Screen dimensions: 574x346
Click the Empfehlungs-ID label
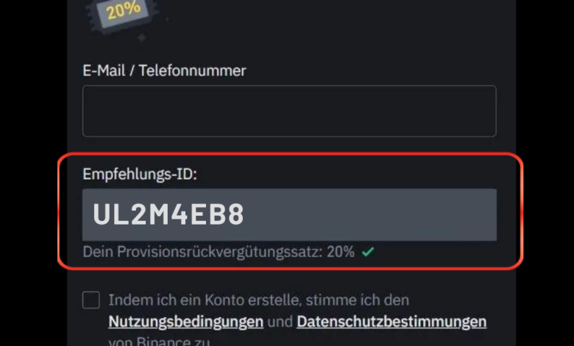pos(140,174)
